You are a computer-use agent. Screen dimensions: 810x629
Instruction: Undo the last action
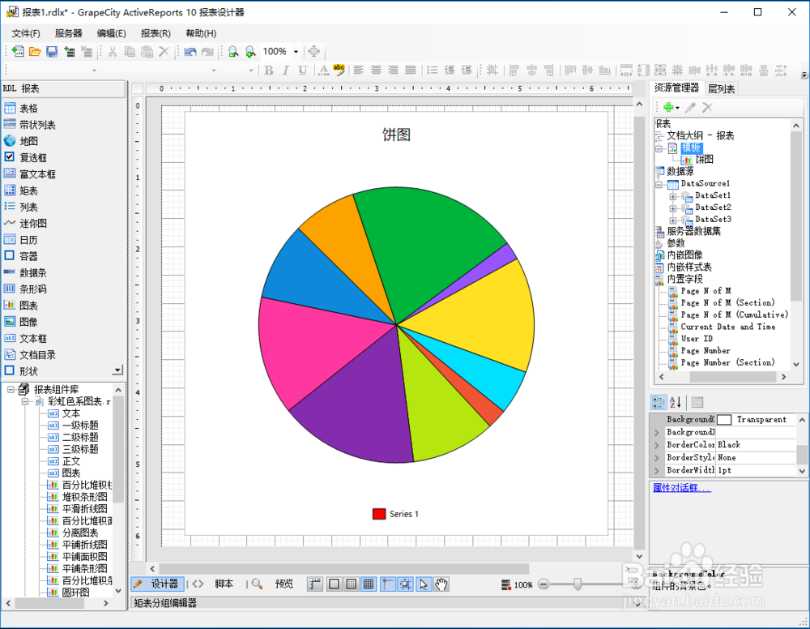pos(190,51)
